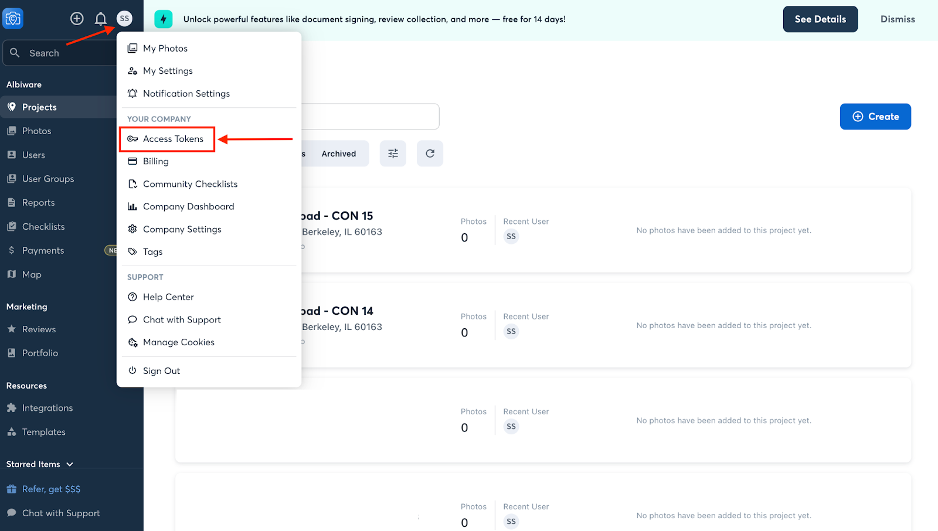Click the notification bell icon
938x531 pixels.
(x=101, y=19)
